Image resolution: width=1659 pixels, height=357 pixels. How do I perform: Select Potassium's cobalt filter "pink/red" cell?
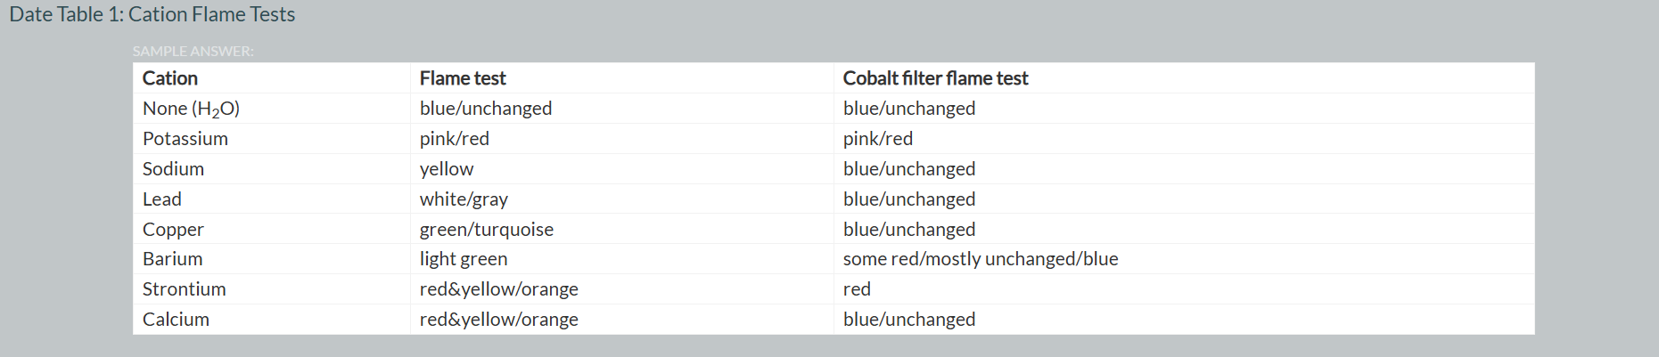tap(878, 139)
